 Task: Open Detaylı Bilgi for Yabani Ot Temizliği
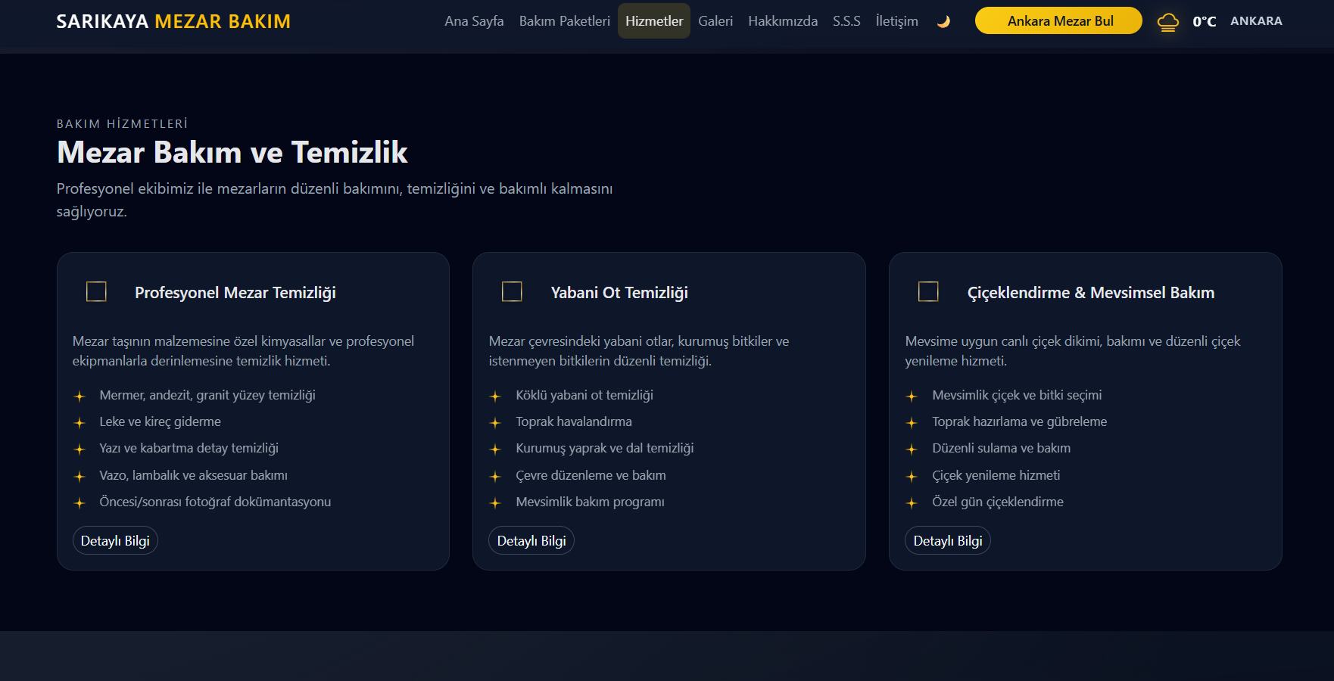click(531, 540)
